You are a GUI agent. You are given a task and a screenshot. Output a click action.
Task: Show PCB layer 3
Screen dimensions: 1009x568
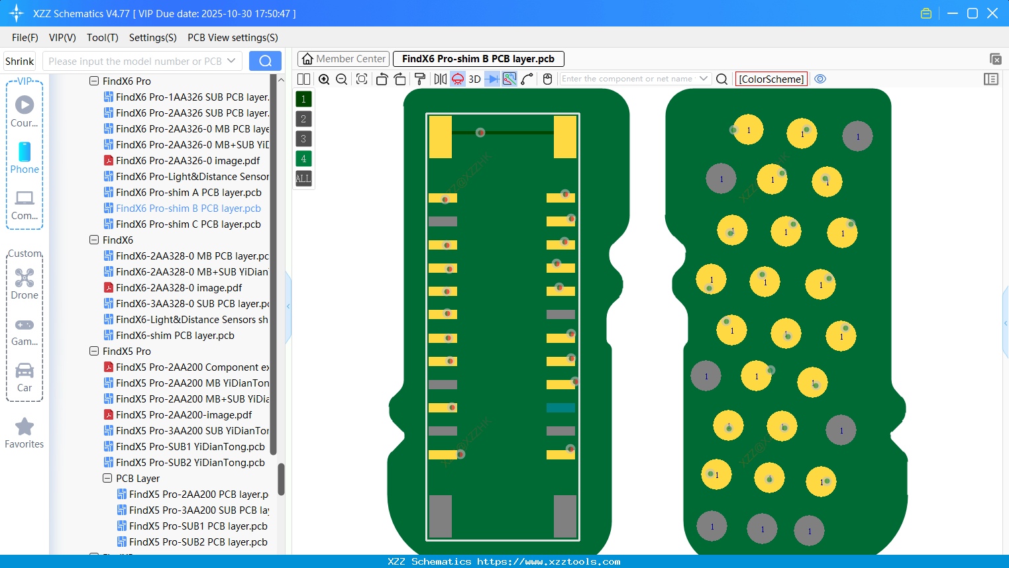[303, 138]
